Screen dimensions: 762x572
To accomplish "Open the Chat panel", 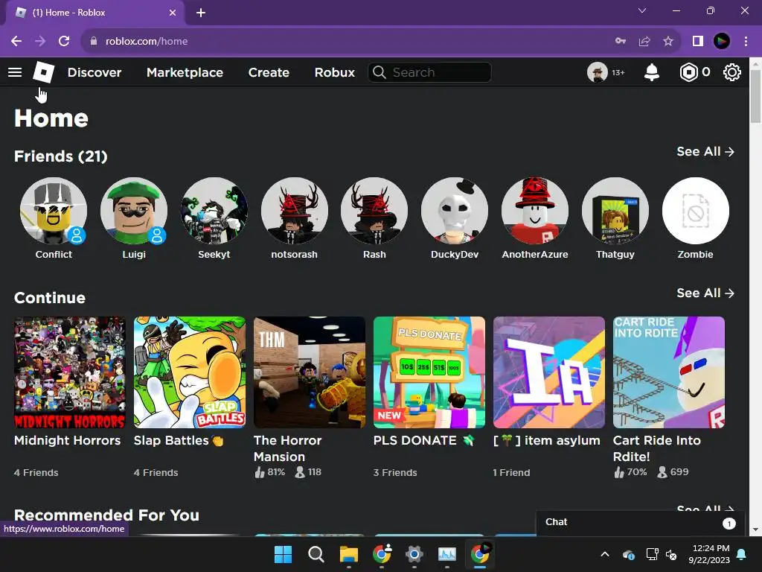I will 638,522.
